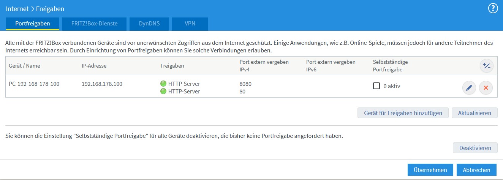Click the IP address 192.168.178.100
Viewport: 503px width, 180px height.
102,84
